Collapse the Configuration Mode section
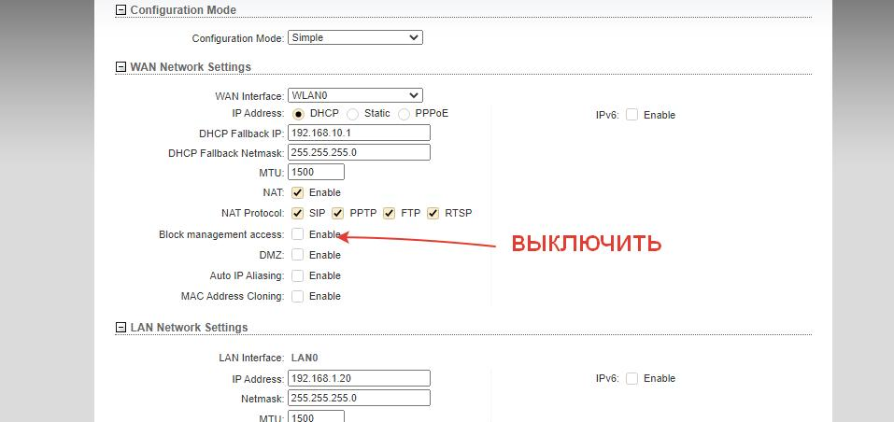This screenshot has height=422, width=894. 121,9
